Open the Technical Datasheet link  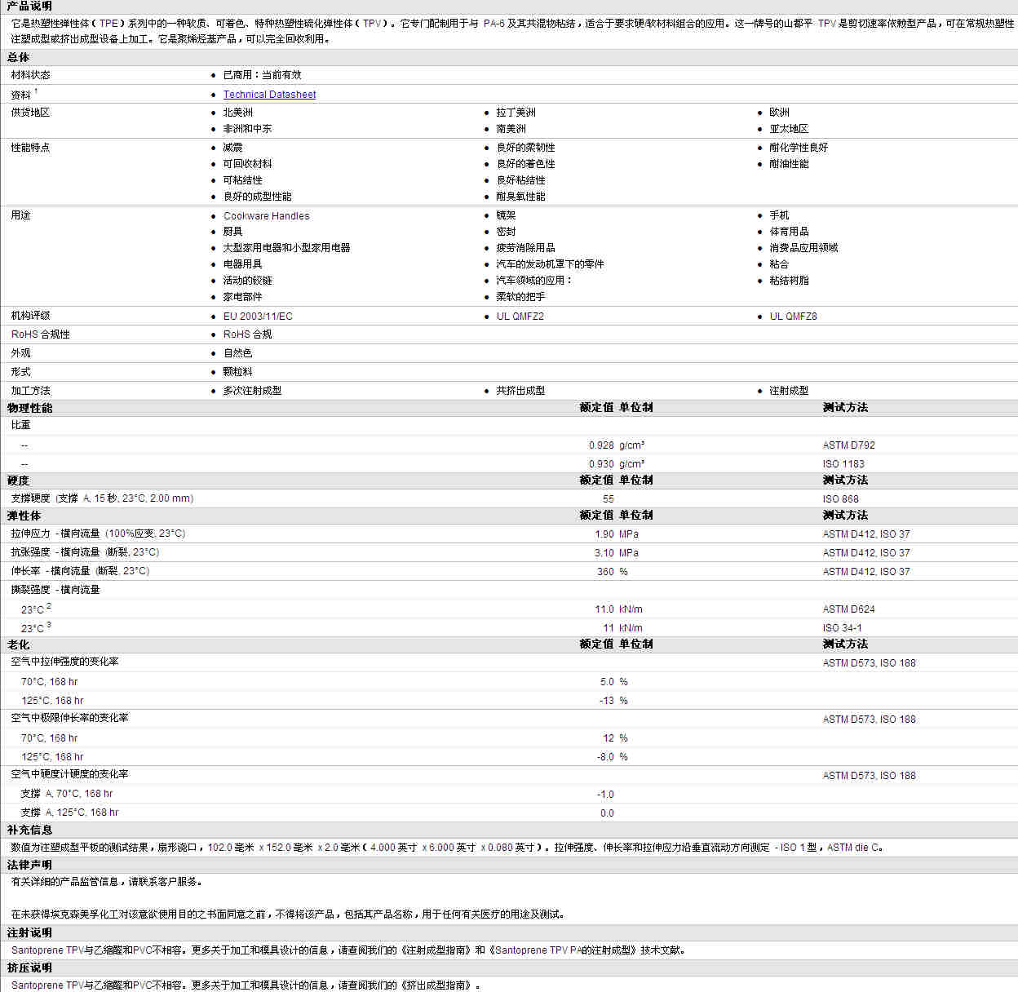pos(269,95)
